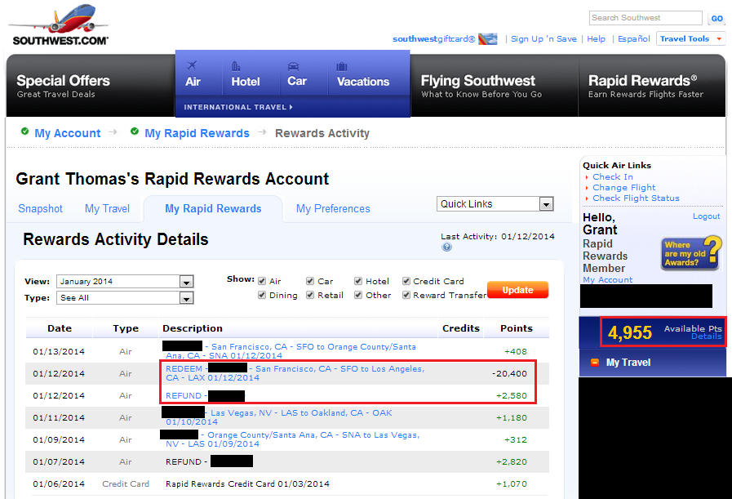The image size is (732, 499).
Task: Click the Check In quick link
Action: point(613,176)
